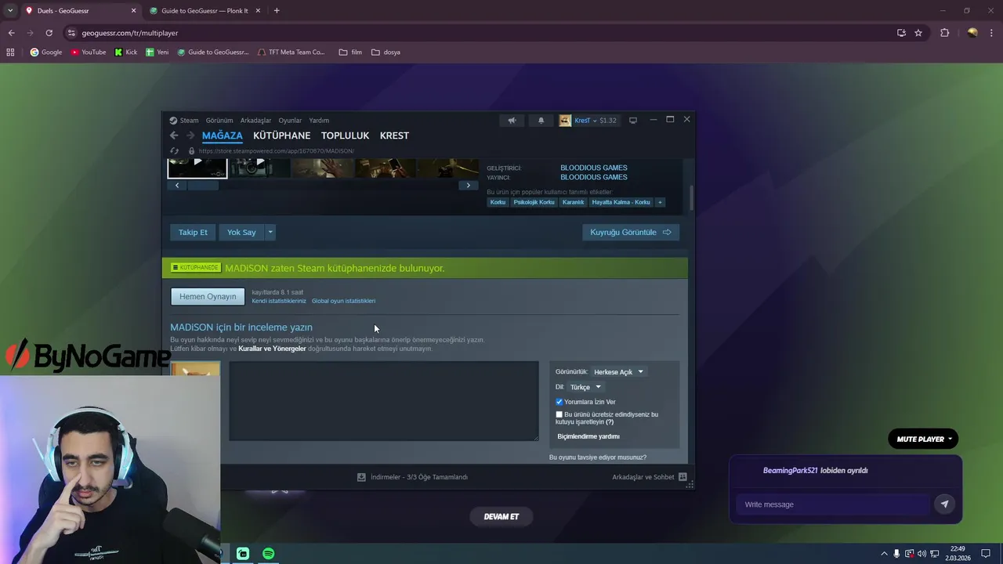Open the KREST profile tab
Image resolution: width=1003 pixels, height=564 pixels.
tap(394, 136)
